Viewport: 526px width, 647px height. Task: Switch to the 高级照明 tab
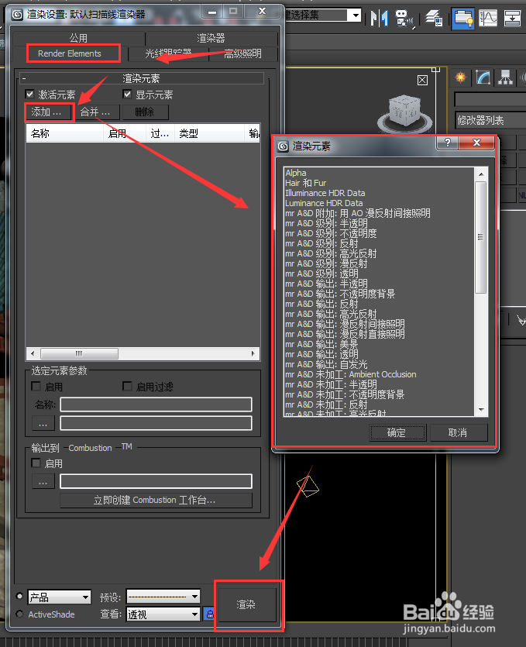coord(243,53)
